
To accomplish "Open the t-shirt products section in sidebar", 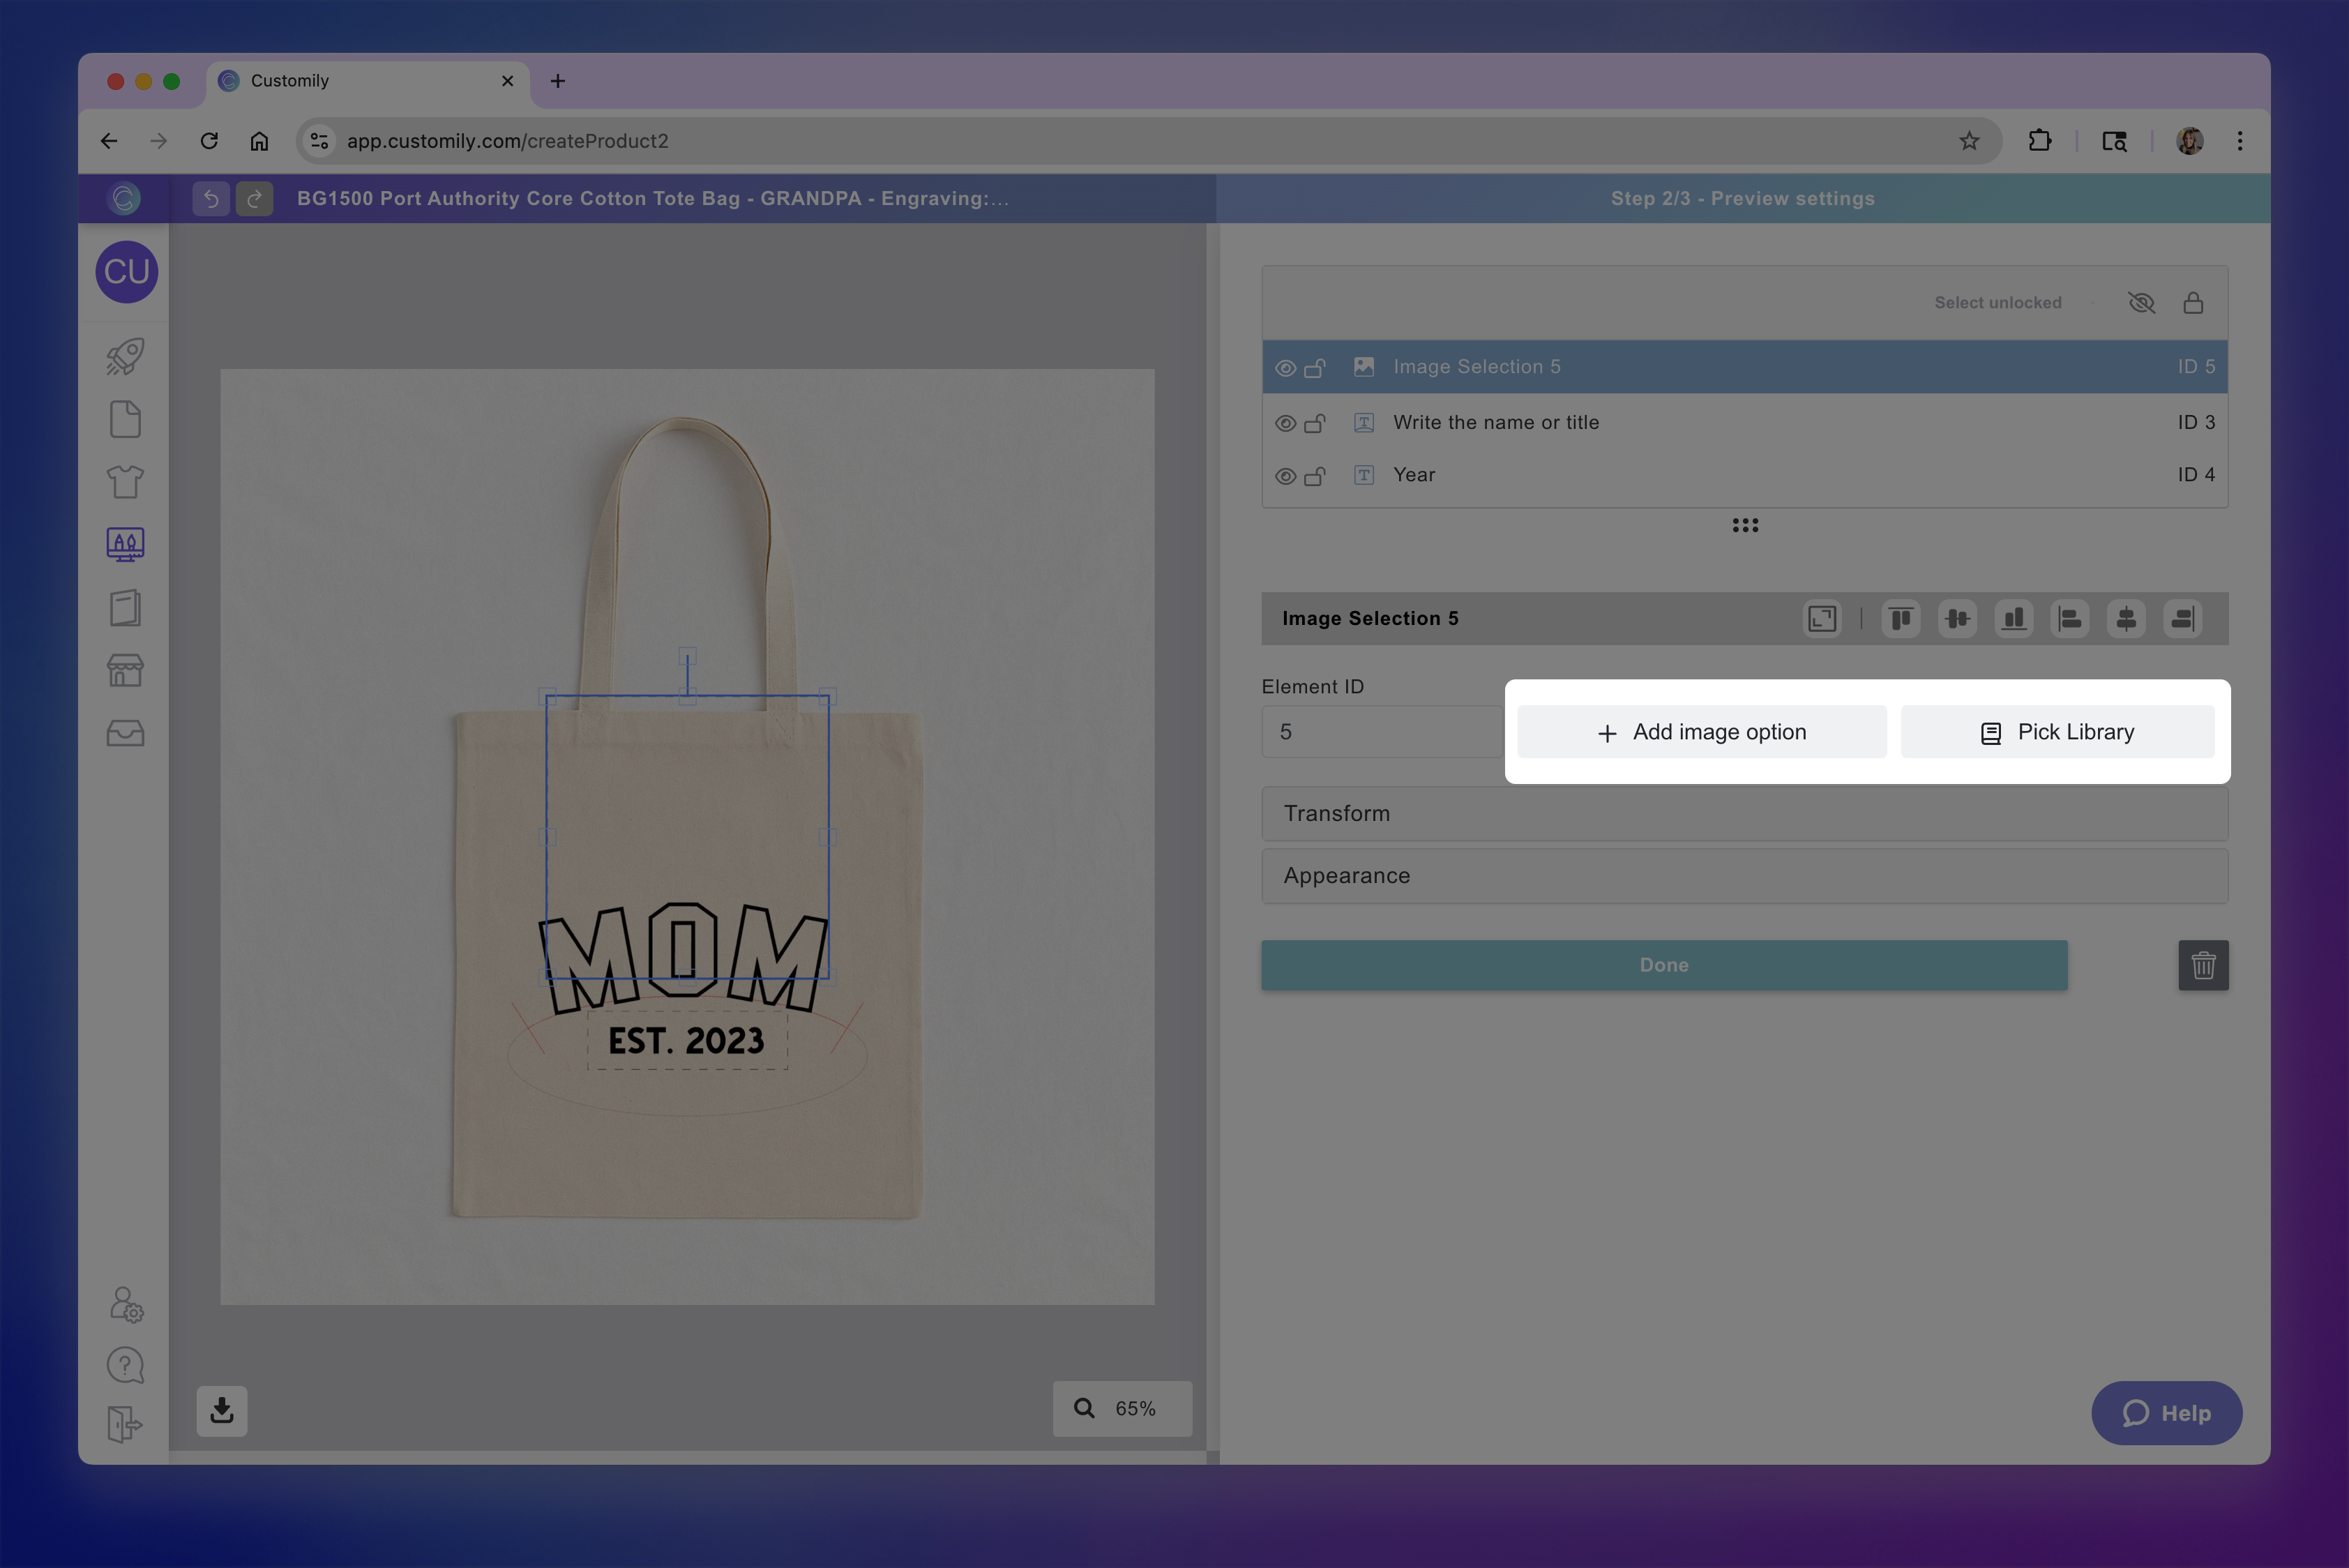I will tap(124, 481).
